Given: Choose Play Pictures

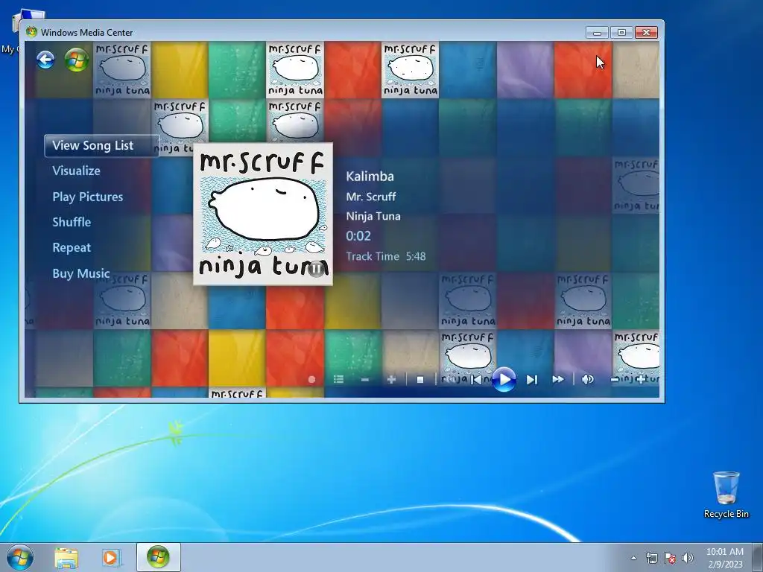Looking at the screenshot, I should tap(88, 197).
